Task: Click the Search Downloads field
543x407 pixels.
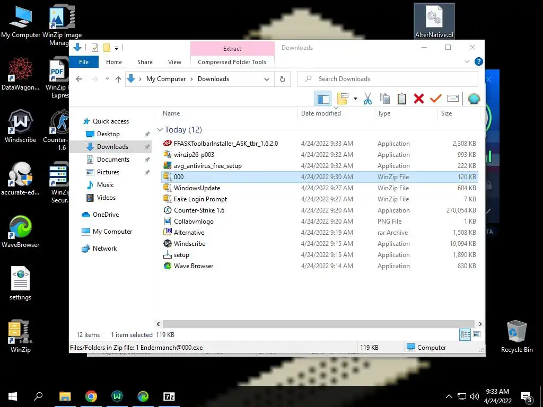Action: pos(388,79)
